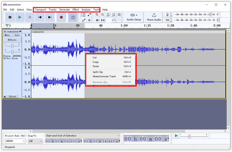Click the audio position time display
The width and height of the screenshot is (232, 152).
click(147, 139)
